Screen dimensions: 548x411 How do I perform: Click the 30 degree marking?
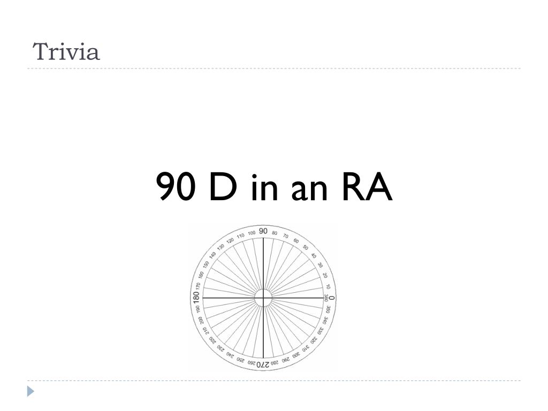[320, 265]
